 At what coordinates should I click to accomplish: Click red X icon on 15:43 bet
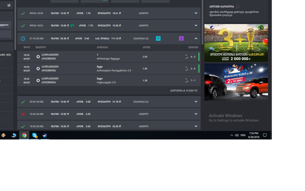[x=23, y=114]
